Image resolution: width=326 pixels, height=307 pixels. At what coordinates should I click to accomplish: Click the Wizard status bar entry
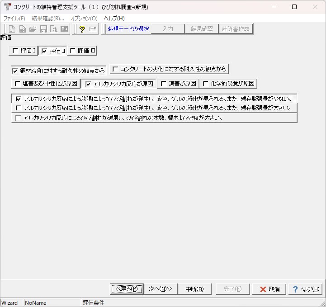[9, 302]
